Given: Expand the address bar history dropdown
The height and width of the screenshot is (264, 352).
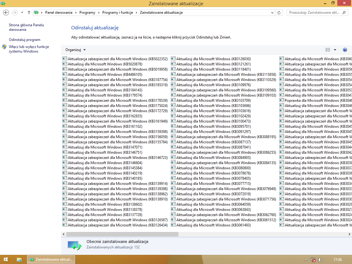Looking at the screenshot, I should point(273,13).
